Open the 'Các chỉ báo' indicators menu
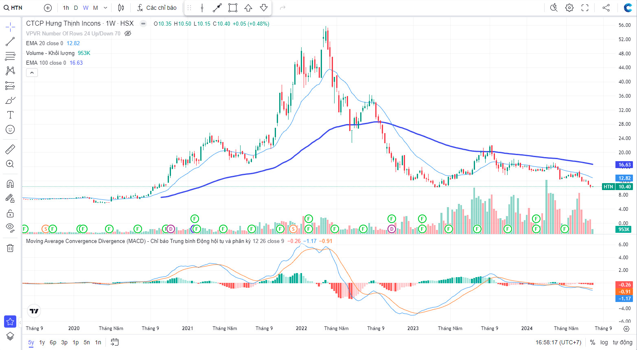Viewport: 637px width, 350px height. 157,8
